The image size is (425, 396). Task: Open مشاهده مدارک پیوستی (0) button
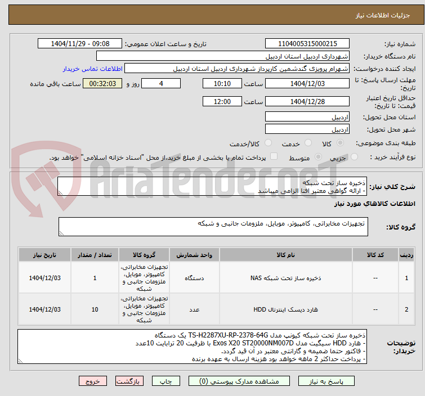point(239,381)
